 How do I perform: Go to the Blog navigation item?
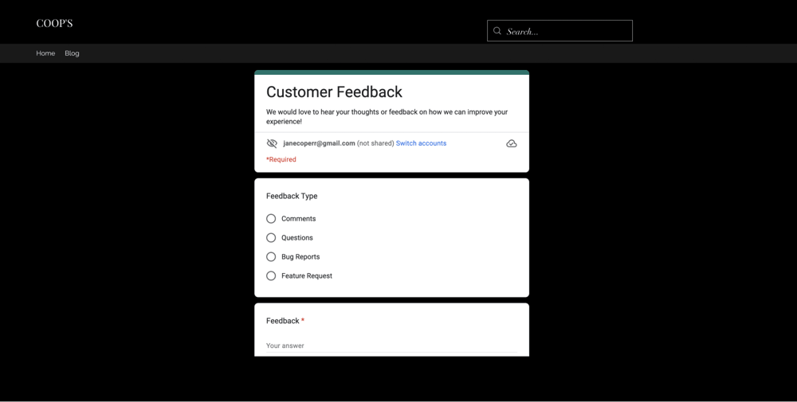(72, 53)
